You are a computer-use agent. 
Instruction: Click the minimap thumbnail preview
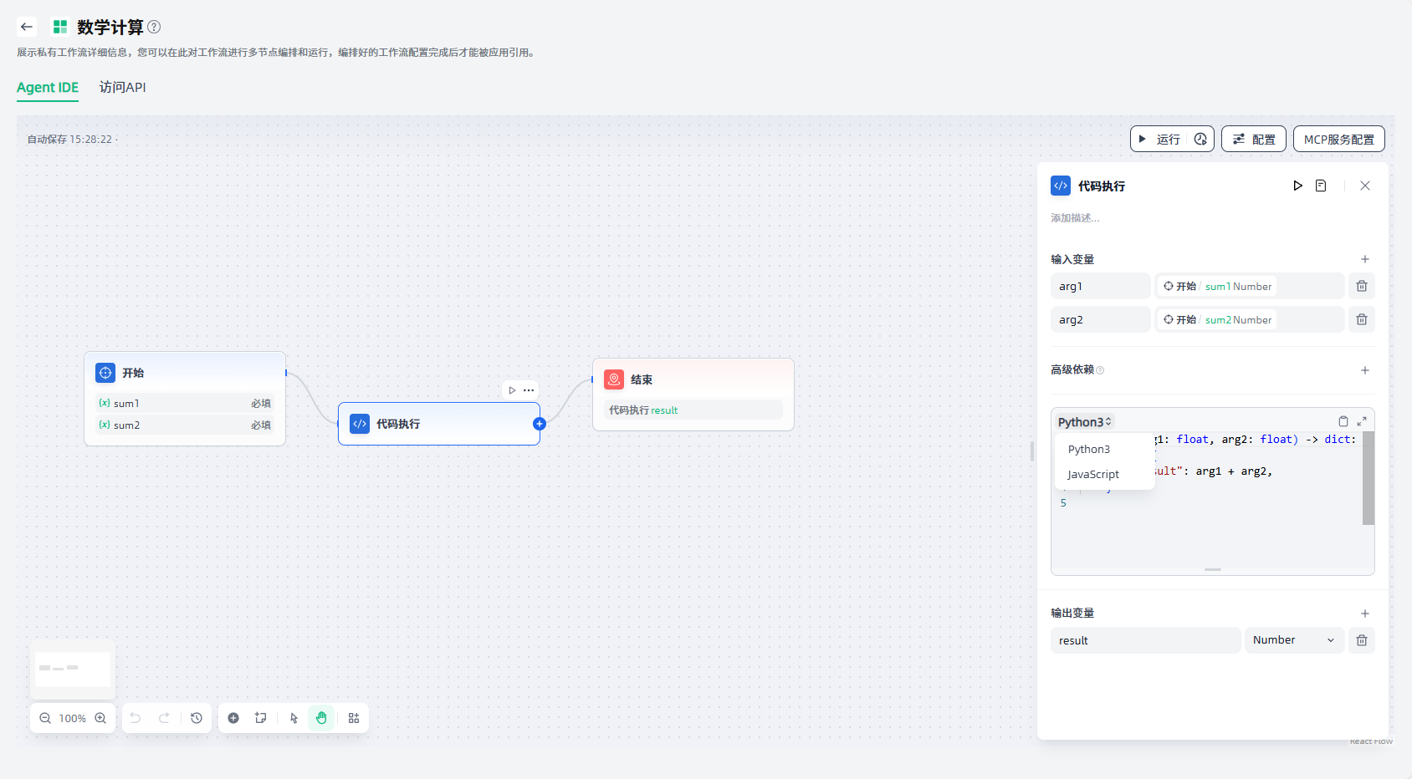pos(73,669)
